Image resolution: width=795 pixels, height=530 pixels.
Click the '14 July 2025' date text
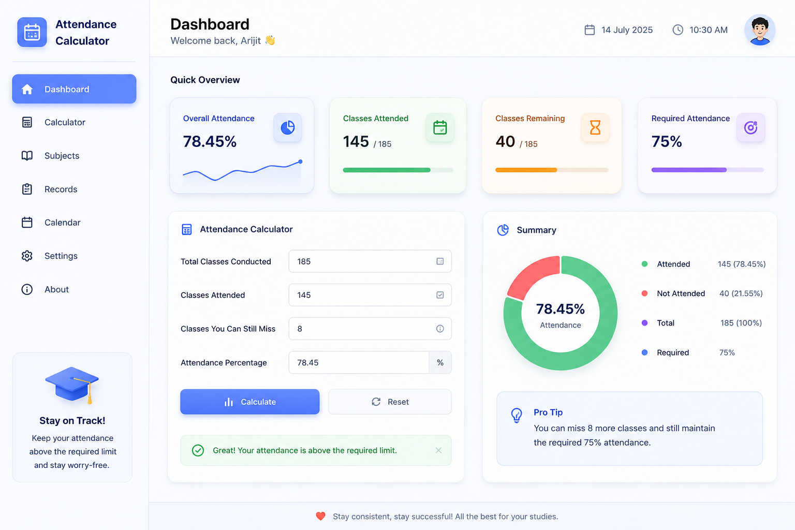tap(627, 30)
